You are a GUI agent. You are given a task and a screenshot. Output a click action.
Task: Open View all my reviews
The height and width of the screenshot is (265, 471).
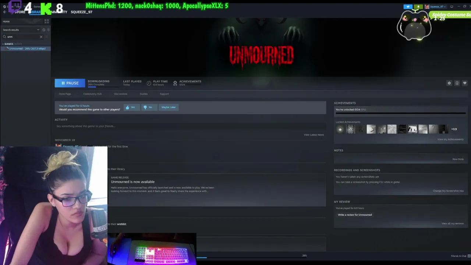click(x=453, y=224)
